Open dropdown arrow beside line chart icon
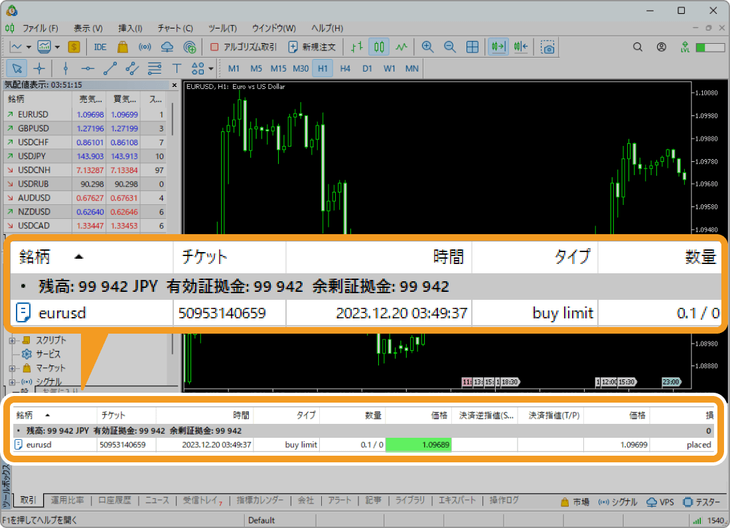 [x=29, y=47]
